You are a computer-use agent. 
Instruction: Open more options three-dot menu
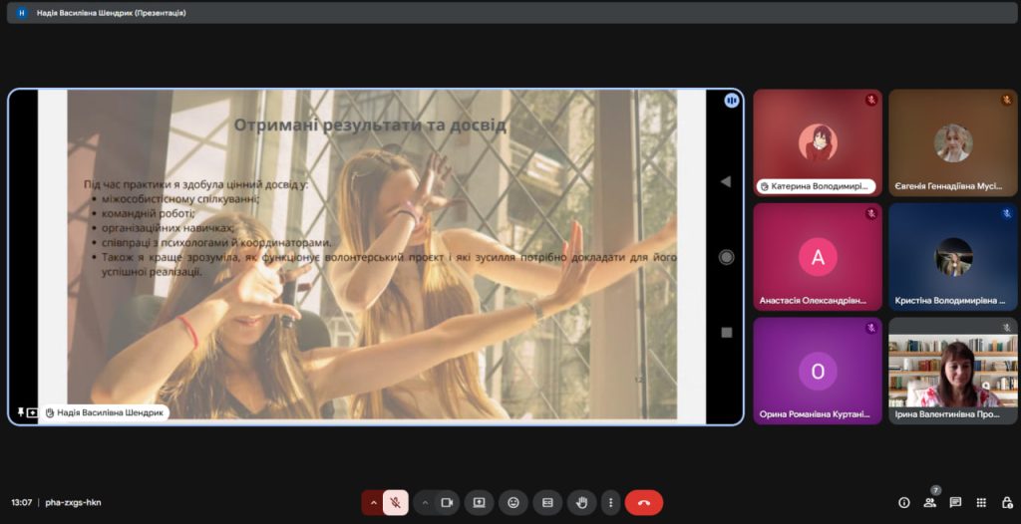click(610, 503)
